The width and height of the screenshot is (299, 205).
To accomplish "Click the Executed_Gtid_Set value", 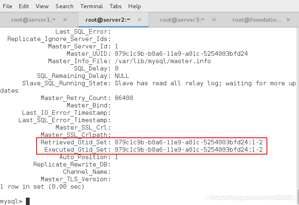I will (189, 150).
